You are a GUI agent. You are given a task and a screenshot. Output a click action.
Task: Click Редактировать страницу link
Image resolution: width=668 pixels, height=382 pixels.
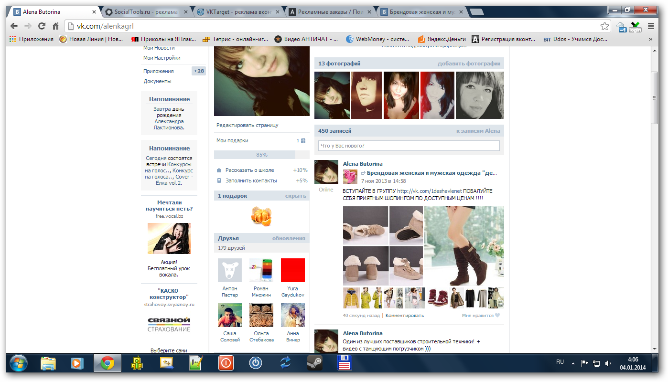247,125
